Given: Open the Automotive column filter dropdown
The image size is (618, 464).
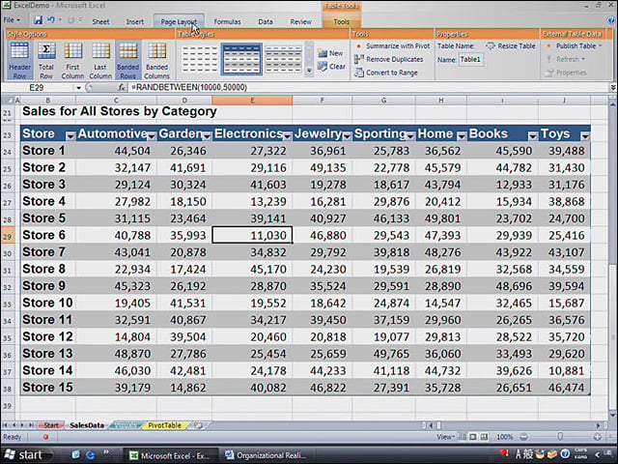Looking at the screenshot, I should coord(152,136).
